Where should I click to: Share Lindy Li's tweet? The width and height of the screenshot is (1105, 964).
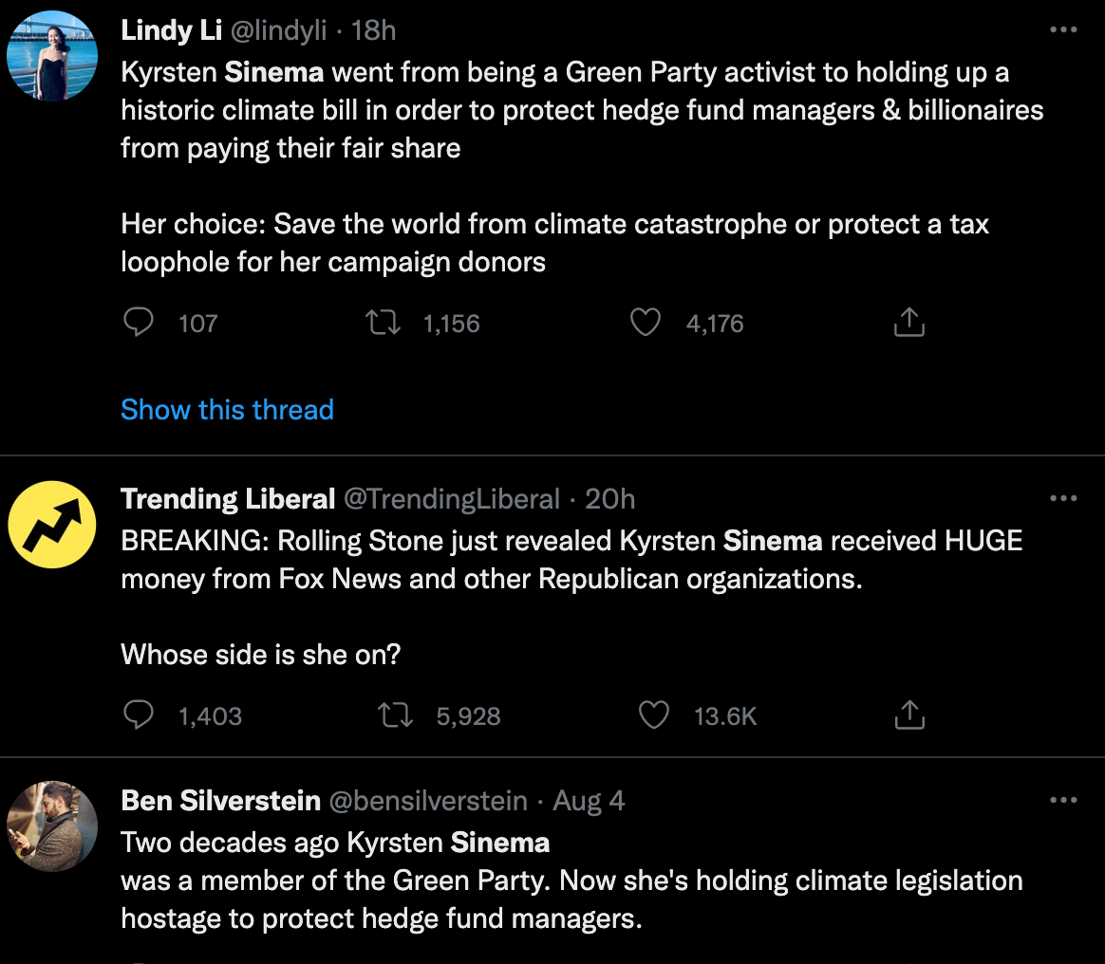pos(909,323)
